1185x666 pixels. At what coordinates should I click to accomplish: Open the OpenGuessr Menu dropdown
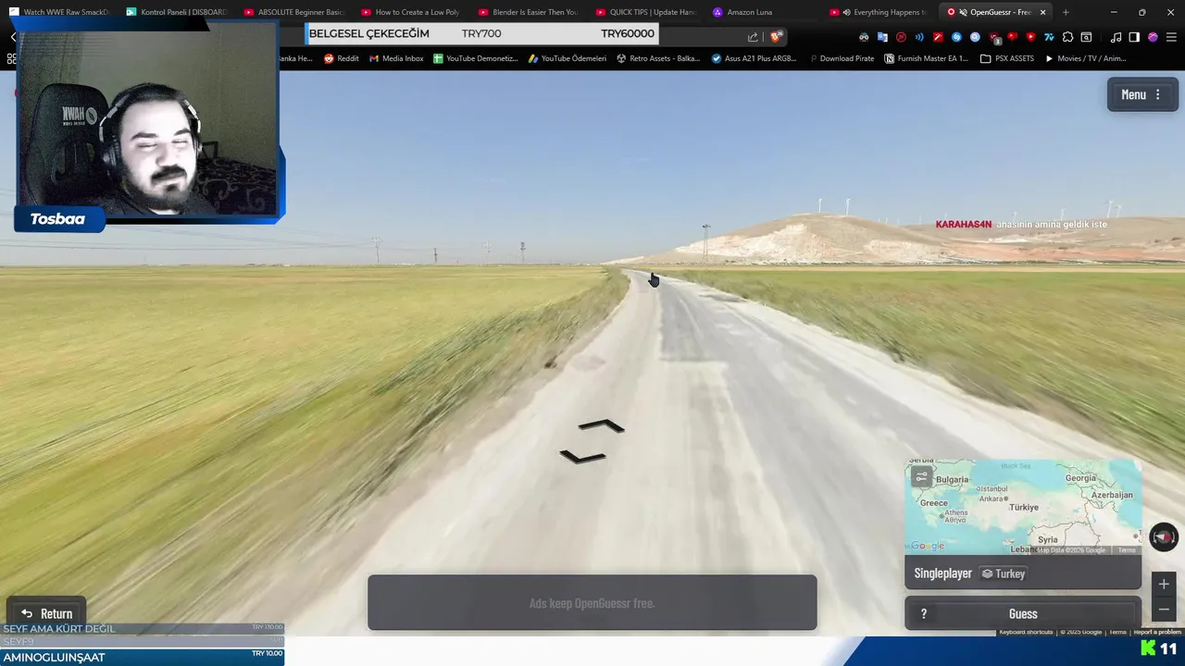pos(1141,94)
